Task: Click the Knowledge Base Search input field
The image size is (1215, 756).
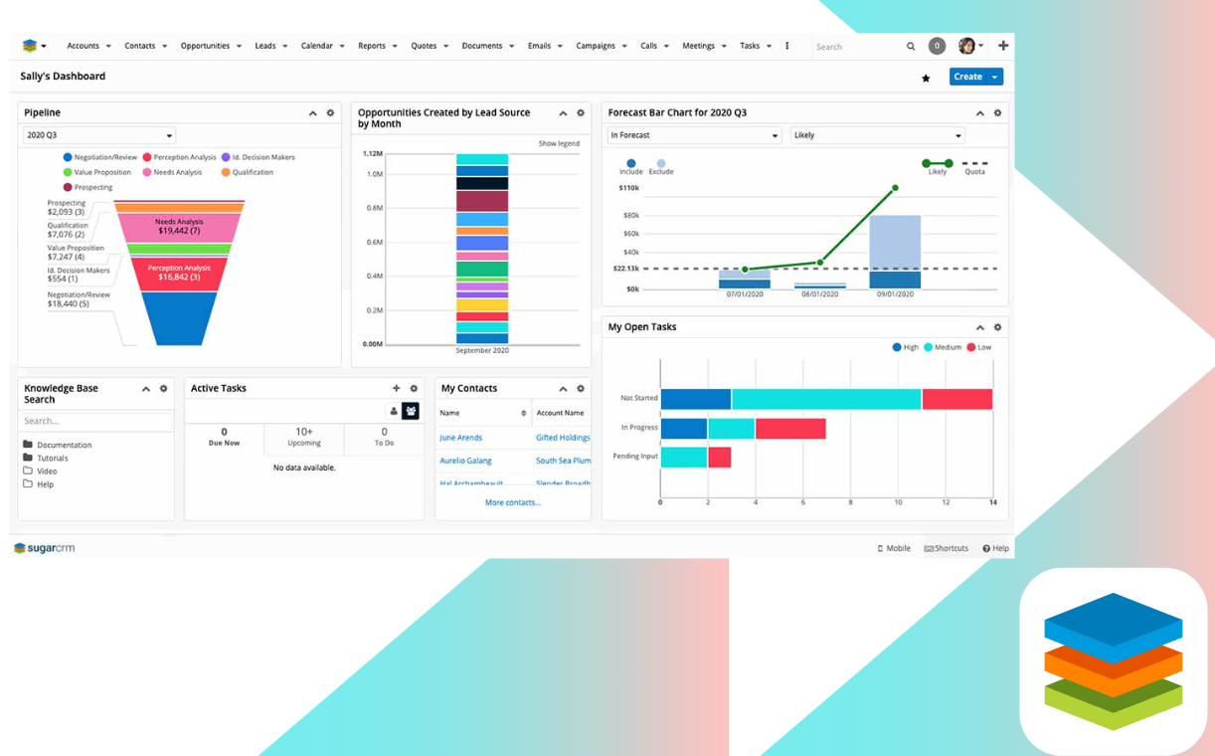Action: (x=96, y=422)
